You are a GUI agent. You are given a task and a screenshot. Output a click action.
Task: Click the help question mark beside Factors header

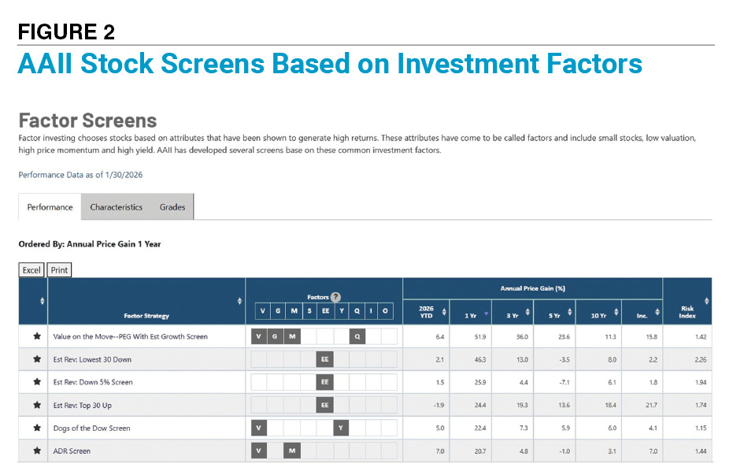pyautogui.click(x=336, y=297)
